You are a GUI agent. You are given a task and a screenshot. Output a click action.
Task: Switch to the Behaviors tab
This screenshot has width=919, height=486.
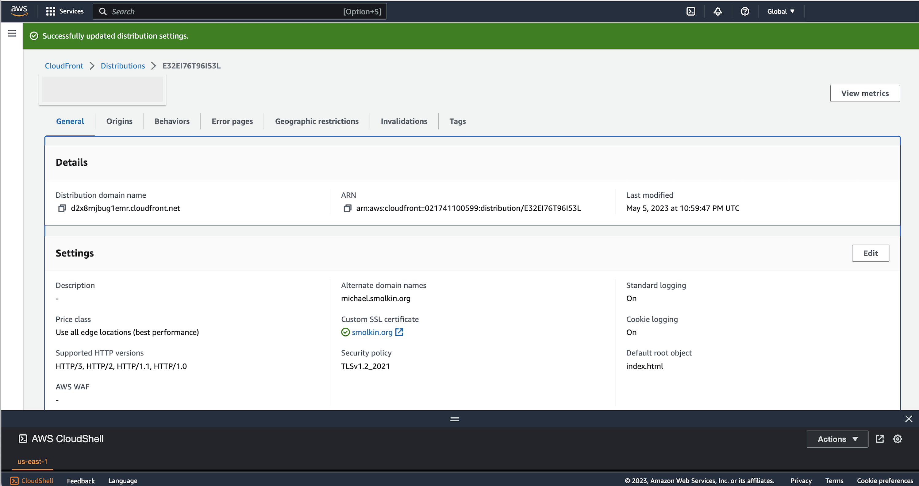coord(172,121)
